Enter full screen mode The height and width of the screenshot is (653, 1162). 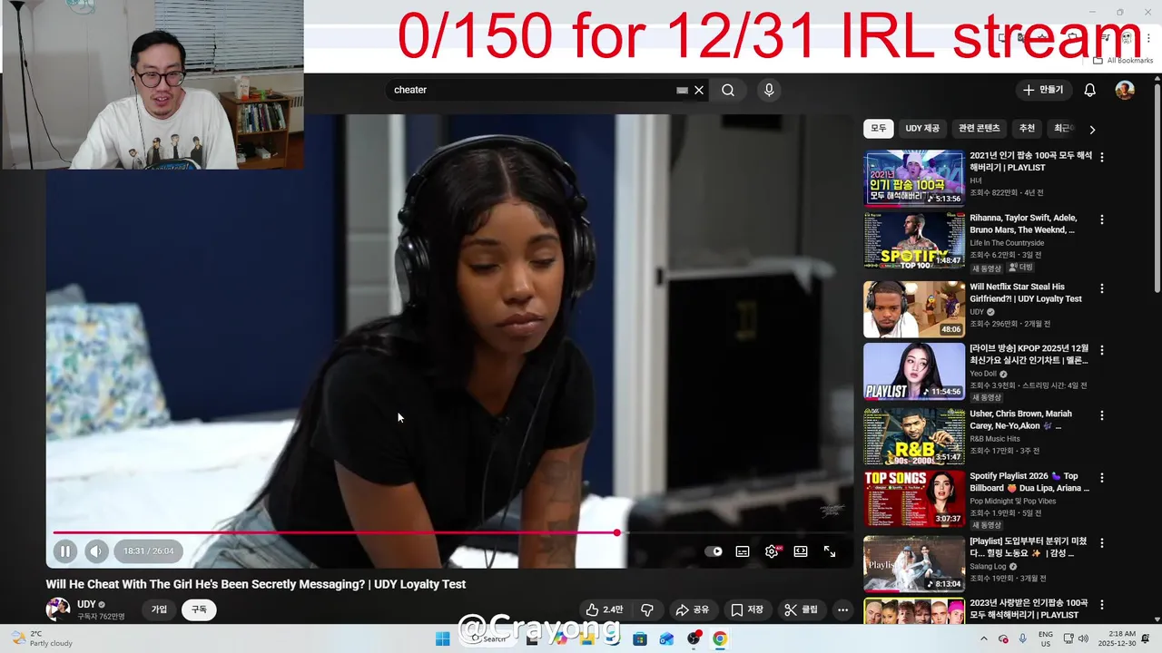click(x=830, y=551)
